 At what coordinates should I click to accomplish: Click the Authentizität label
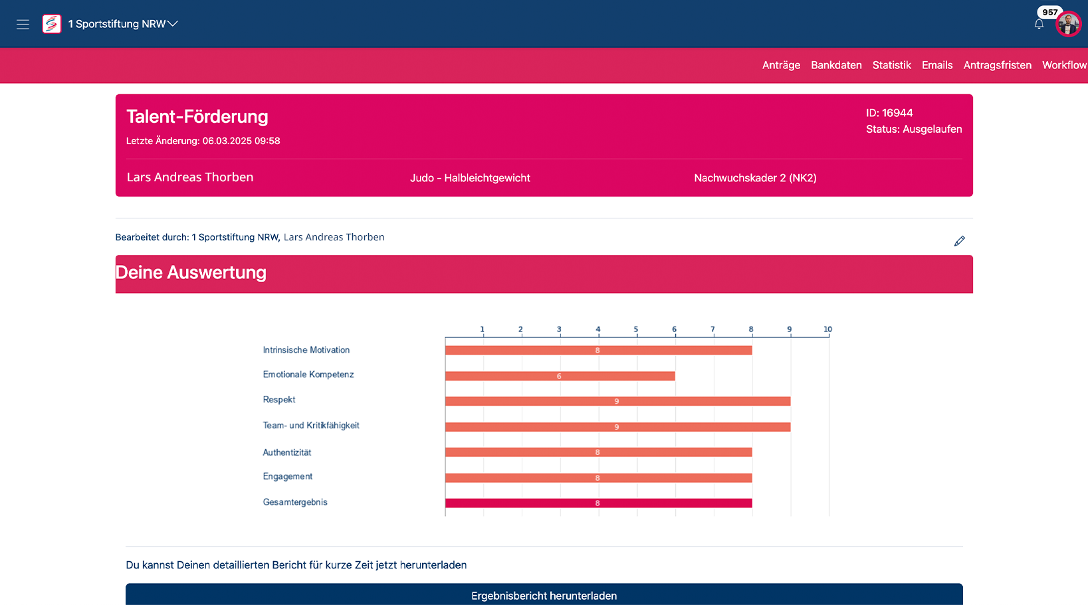pyautogui.click(x=287, y=452)
